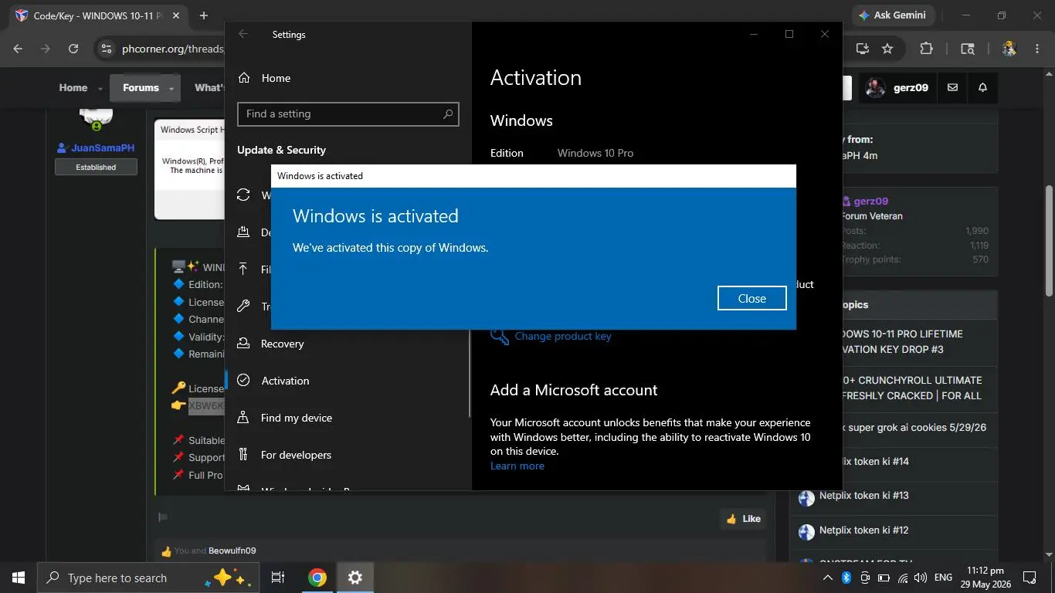Expand the Home nav dropdown arrow
The height and width of the screenshot is (593, 1055).
click(100, 89)
